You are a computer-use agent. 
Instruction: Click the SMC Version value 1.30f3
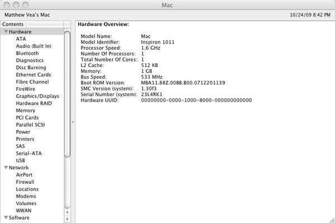tap(149, 88)
